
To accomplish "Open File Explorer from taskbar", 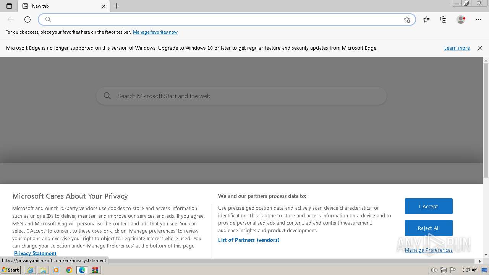I will [x=43, y=270].
